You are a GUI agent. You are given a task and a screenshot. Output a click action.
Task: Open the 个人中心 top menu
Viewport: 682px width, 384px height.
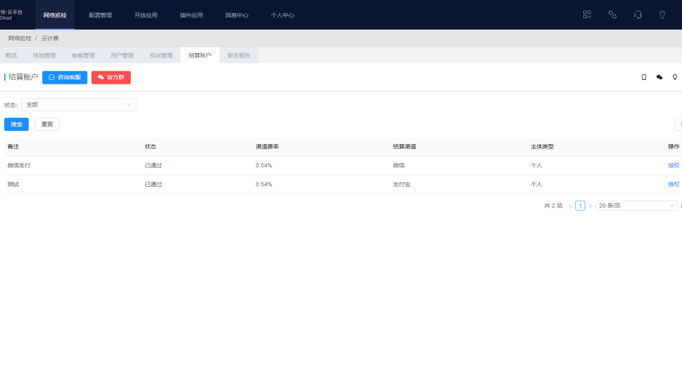point(283,15)
